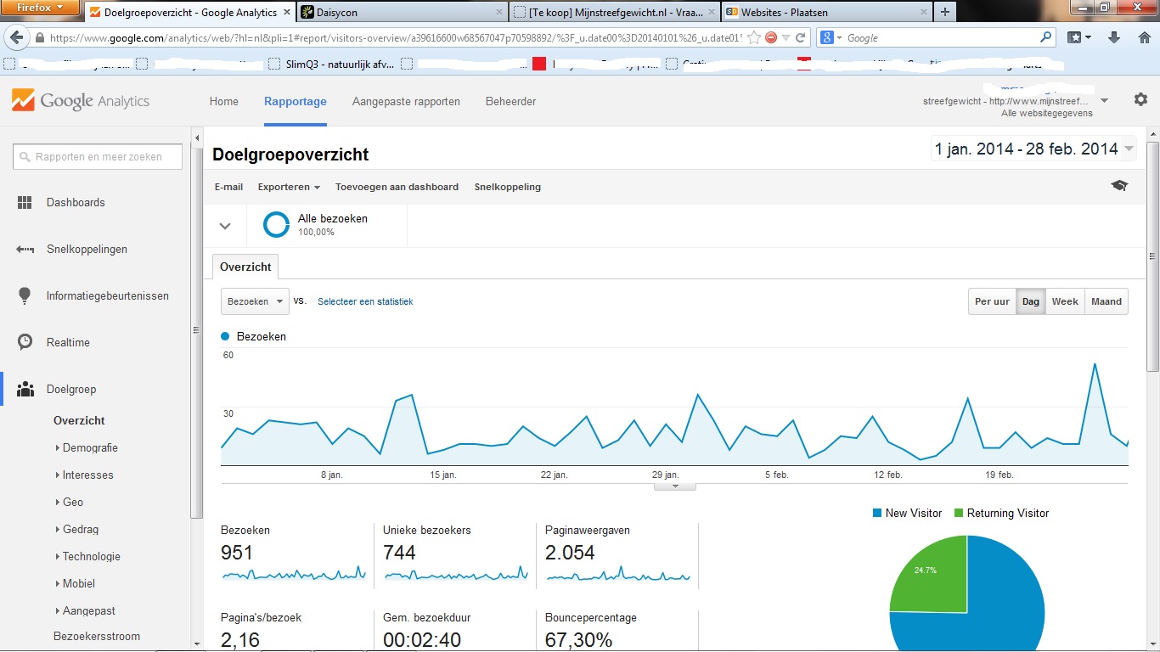Screen dimensions: 1160x652
Task: Open Bezoekersstroom in the sidebar
Action: [x=97, y=636]
